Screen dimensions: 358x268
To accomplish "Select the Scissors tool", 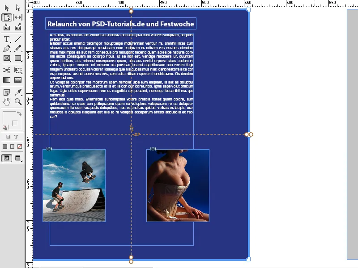I will (x=7, y=70).
